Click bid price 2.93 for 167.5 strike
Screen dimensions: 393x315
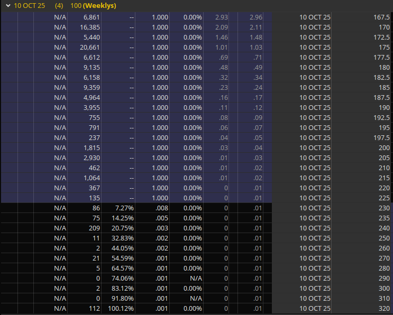pyautogui.click(x=222, y=17)
